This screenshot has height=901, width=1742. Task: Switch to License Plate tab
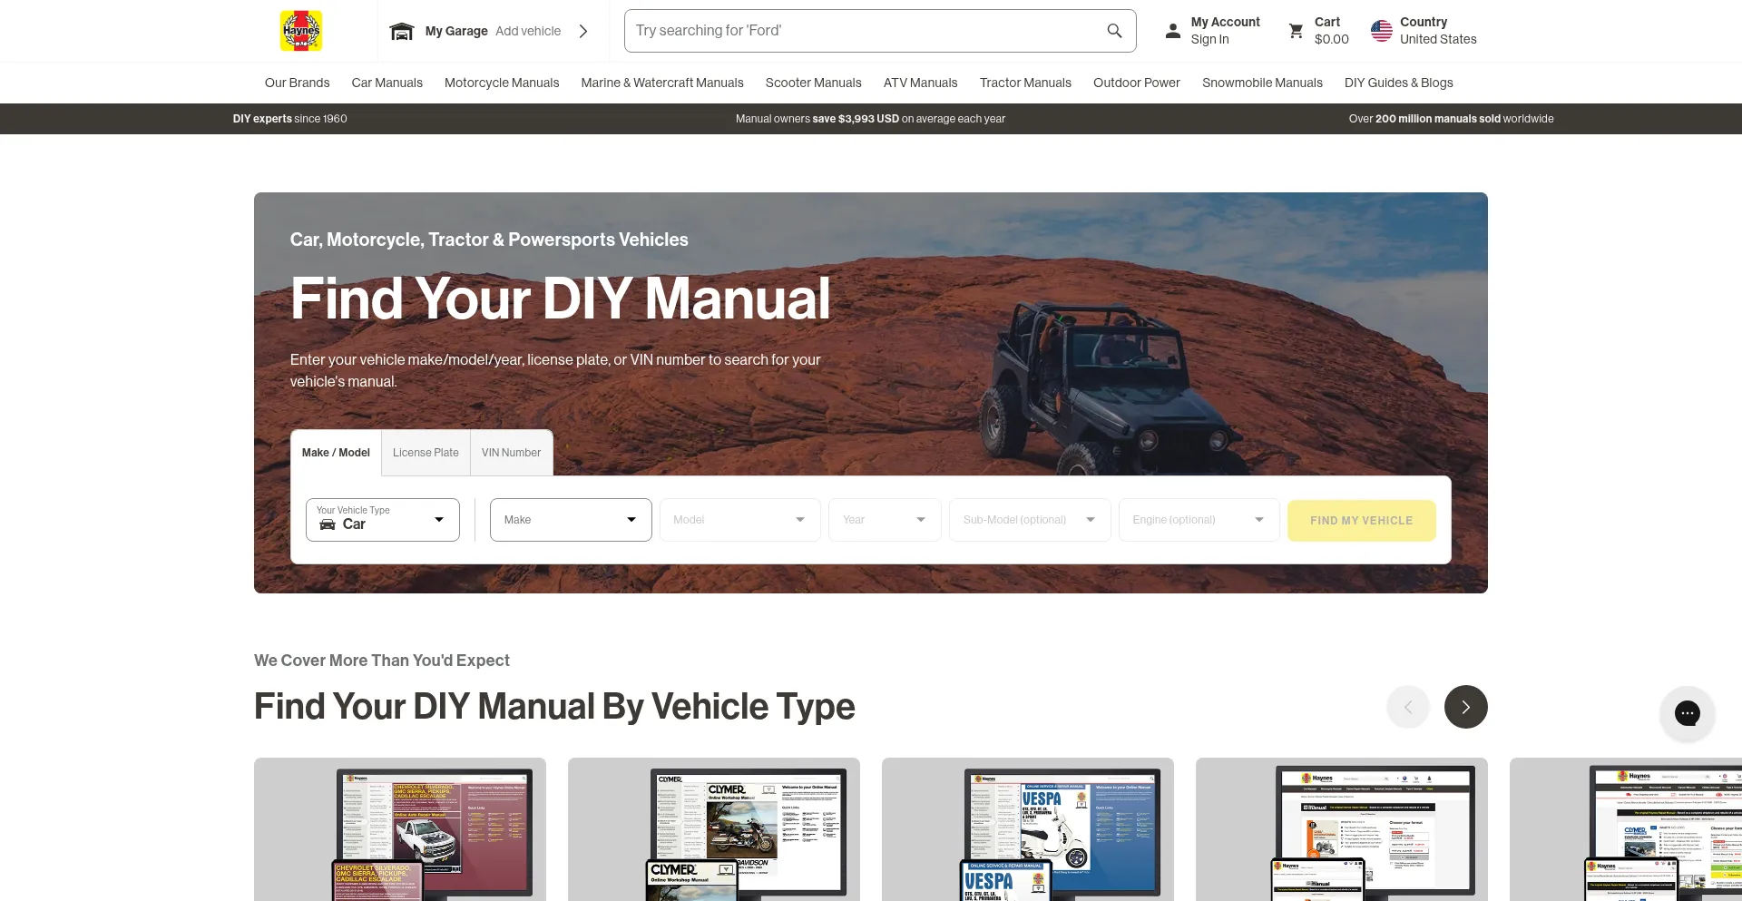click(426, 453)
